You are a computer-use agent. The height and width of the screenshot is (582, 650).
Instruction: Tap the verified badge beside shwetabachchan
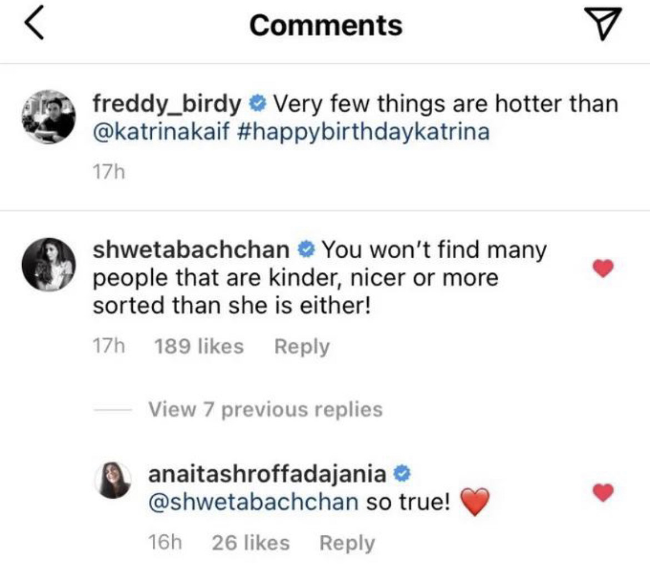pyautogui.click(x=306, y=250)
